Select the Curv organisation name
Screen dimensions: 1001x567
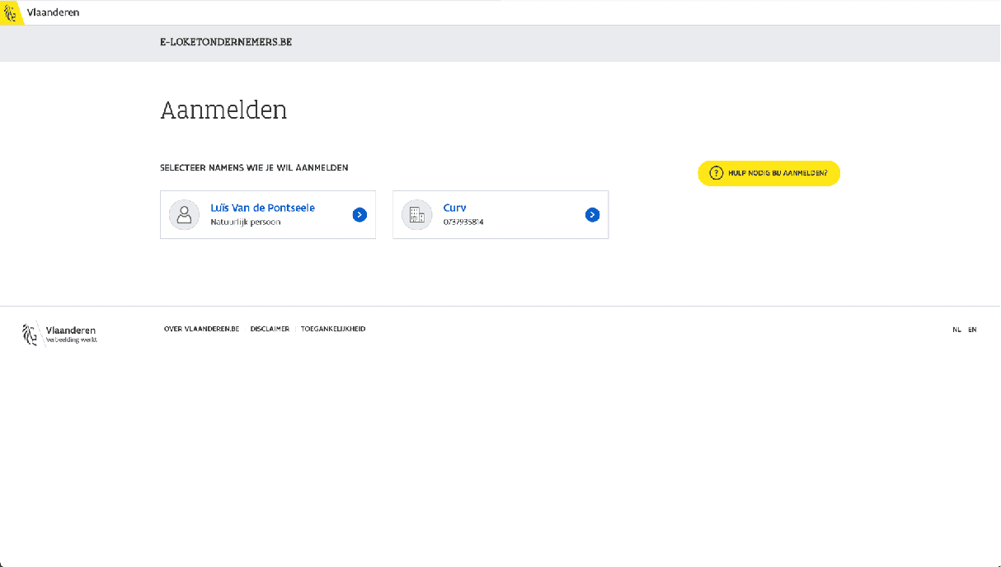click(x=454, y=208)
